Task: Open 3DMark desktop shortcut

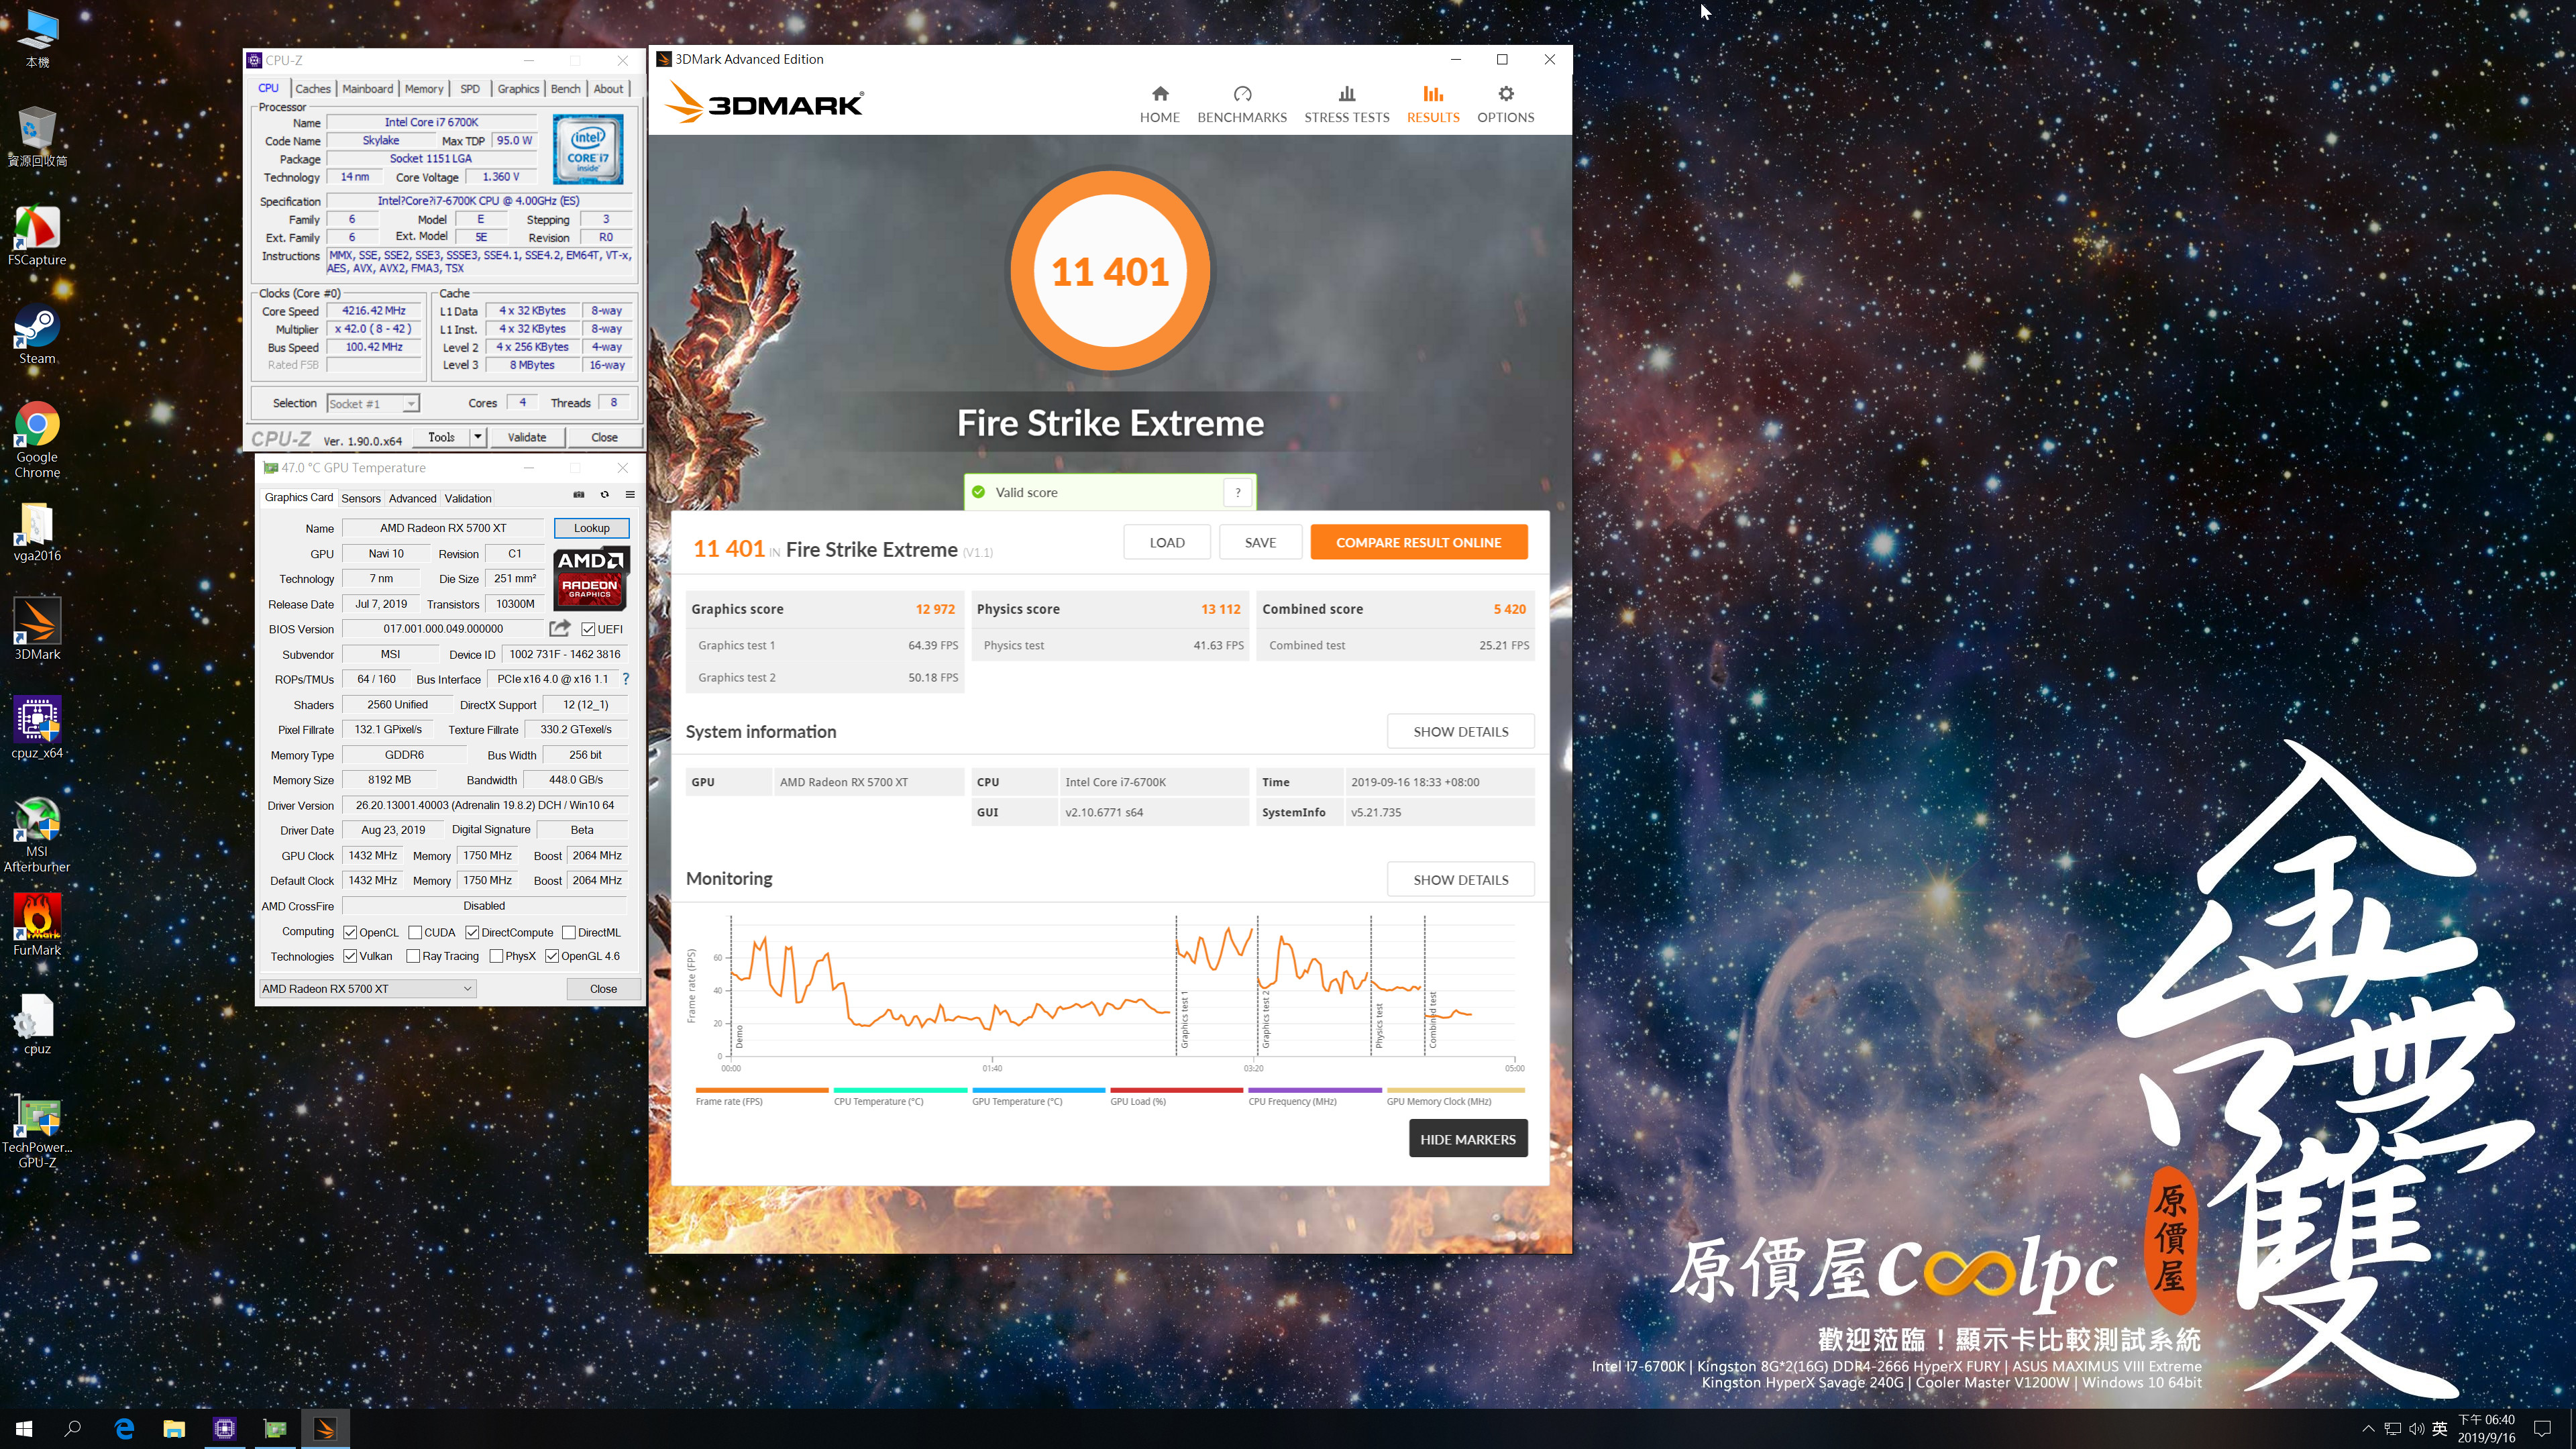Action: (37, 630)
